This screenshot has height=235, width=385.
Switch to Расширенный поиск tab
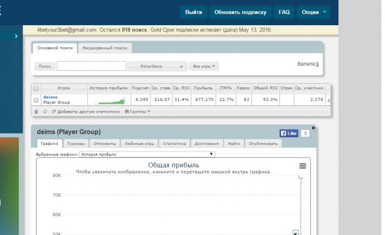click(105, 48)
